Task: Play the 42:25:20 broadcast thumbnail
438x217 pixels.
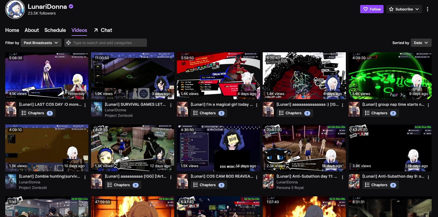Action: 390,148
